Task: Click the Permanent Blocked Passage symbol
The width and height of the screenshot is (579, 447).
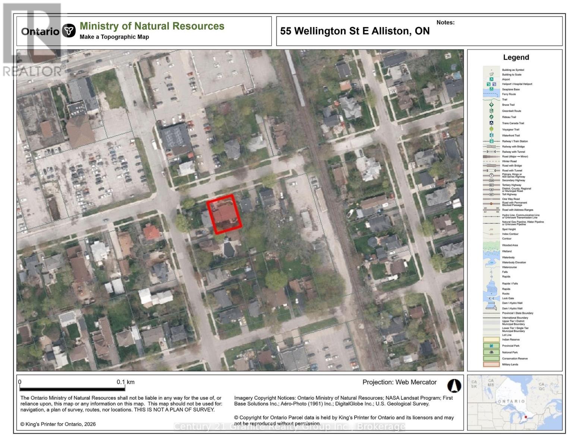Action: coord(491,204)
